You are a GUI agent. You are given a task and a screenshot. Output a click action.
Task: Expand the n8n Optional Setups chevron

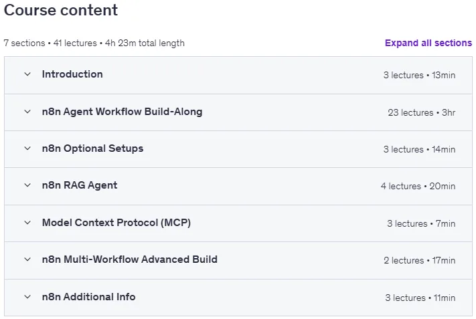coord(27,148)
